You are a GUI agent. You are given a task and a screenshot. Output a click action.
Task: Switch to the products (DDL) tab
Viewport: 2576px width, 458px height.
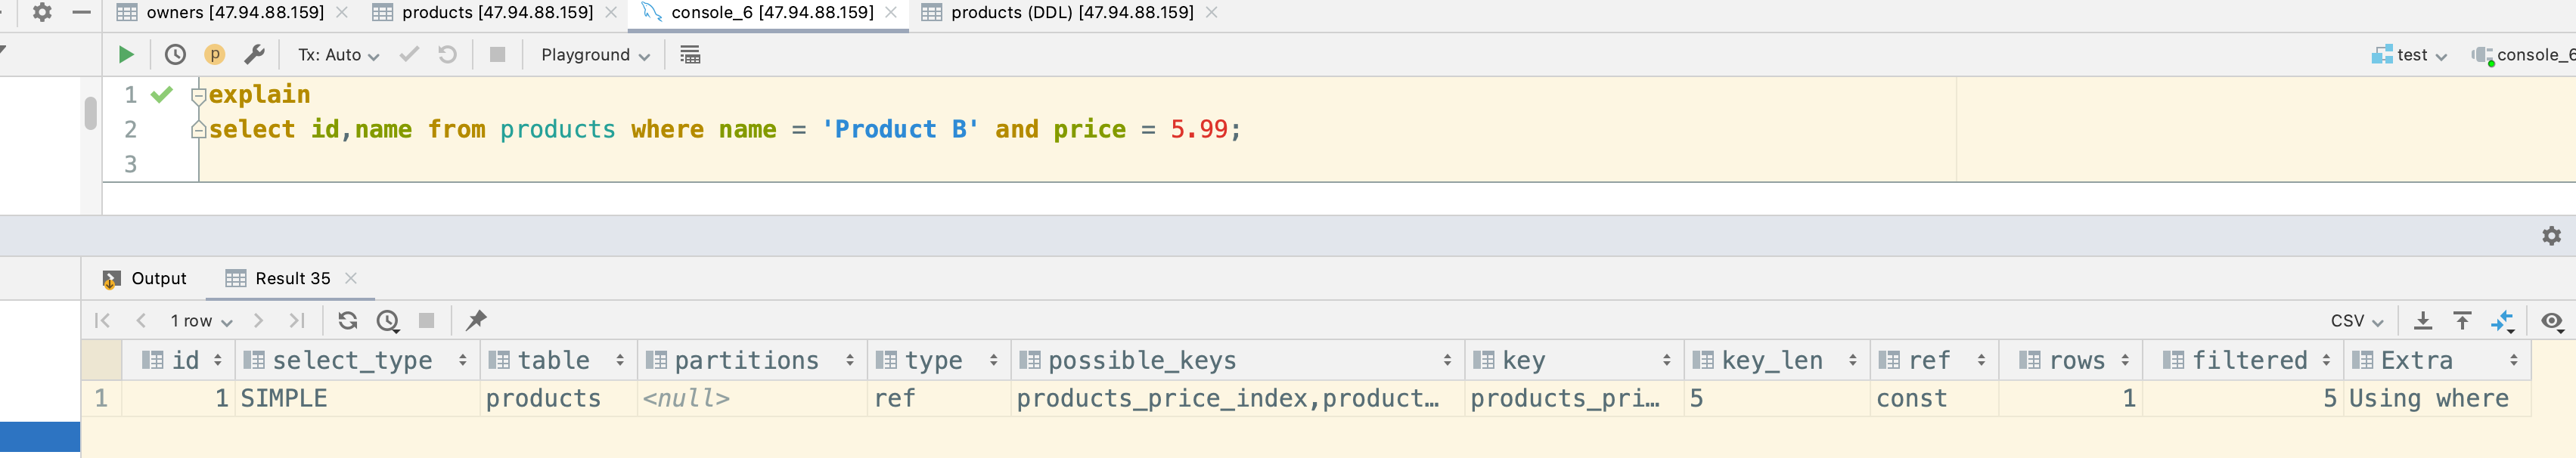1070,13
